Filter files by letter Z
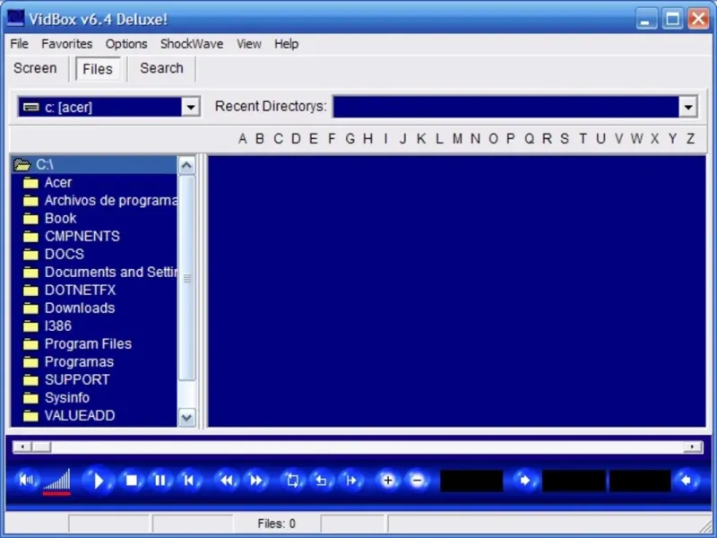The width and height of the screenshot is (717, 538). (x=690, y=139)
